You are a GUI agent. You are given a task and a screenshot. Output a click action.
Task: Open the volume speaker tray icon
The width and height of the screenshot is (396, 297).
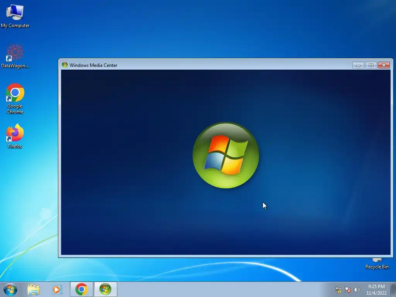[x=357, y=290]
